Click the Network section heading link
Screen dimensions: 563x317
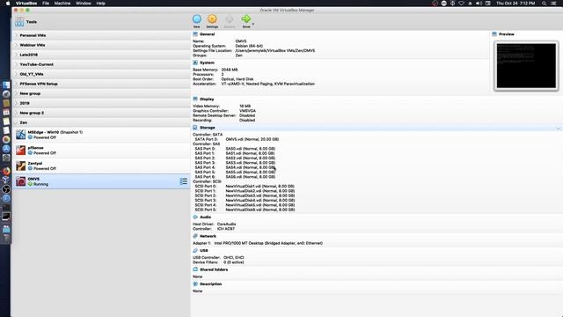208,236
